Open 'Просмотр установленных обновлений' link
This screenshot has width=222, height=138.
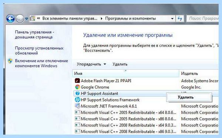[x=39, y=51]
